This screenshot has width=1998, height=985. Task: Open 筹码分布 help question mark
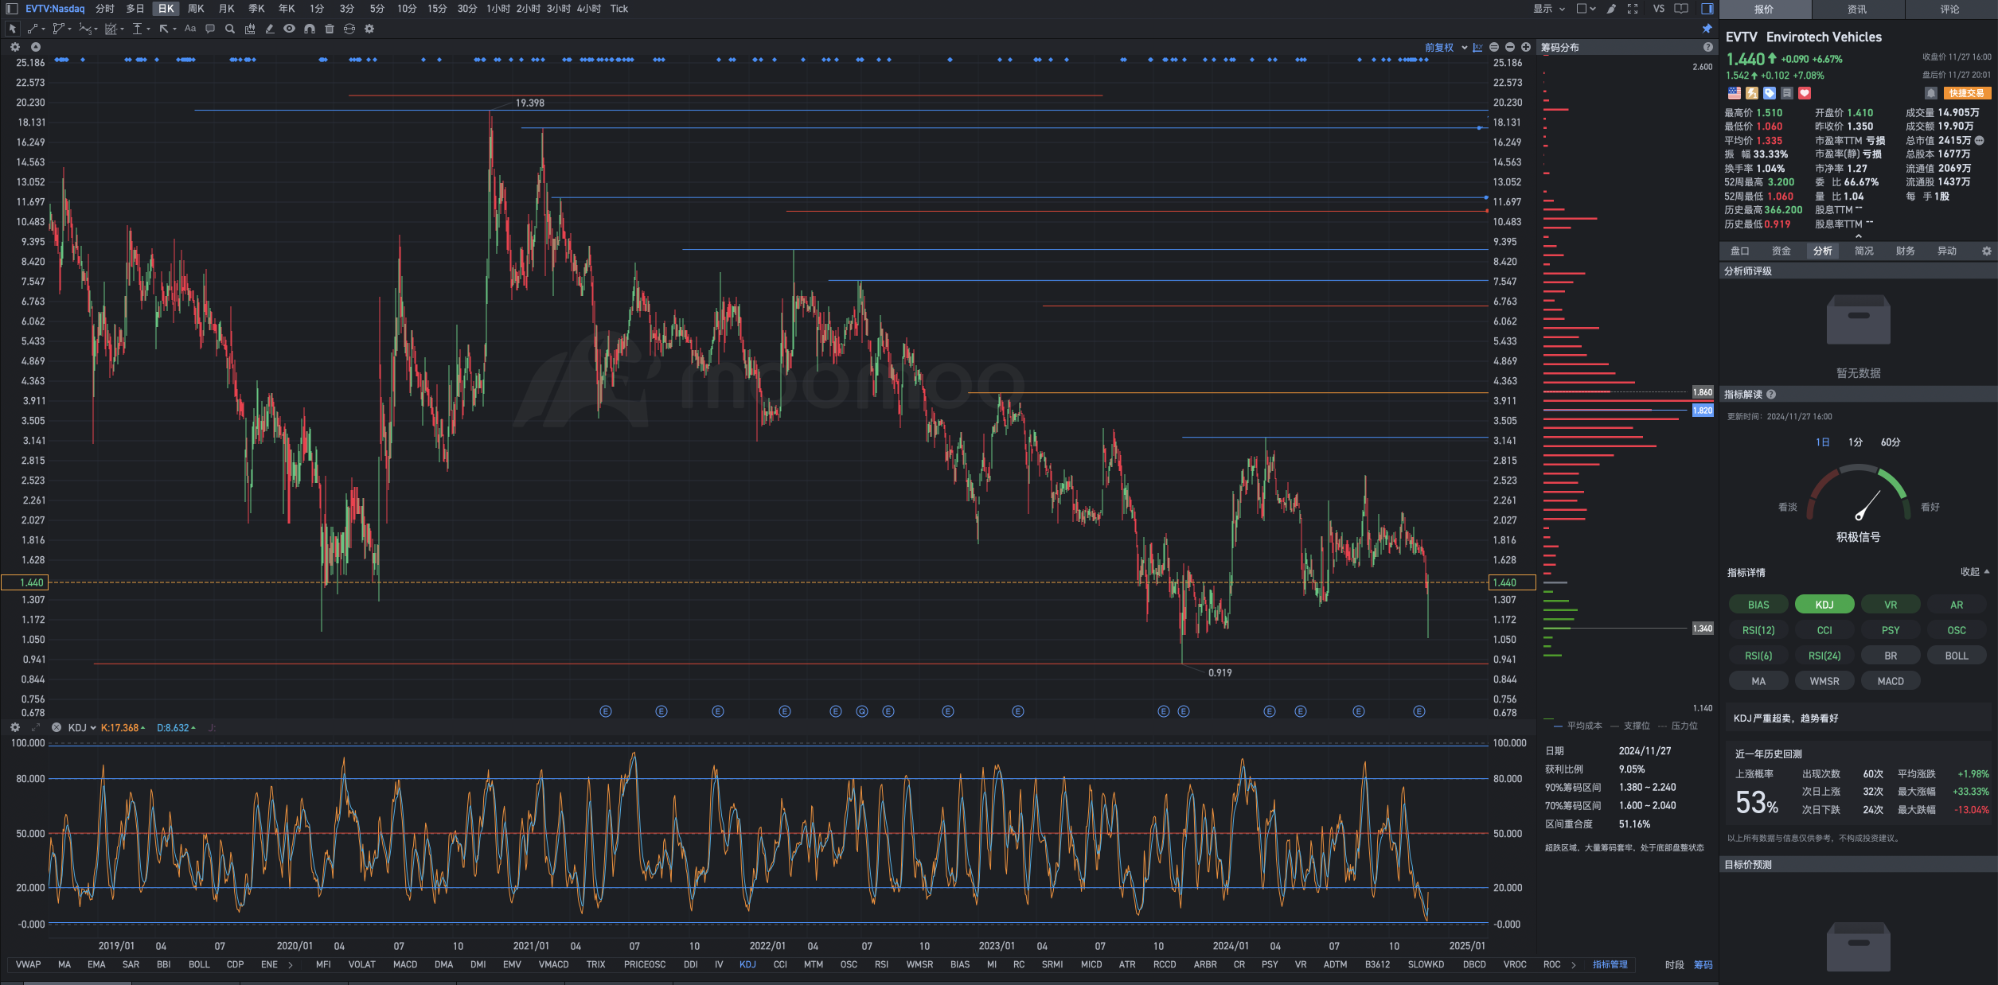[1707, 48]
